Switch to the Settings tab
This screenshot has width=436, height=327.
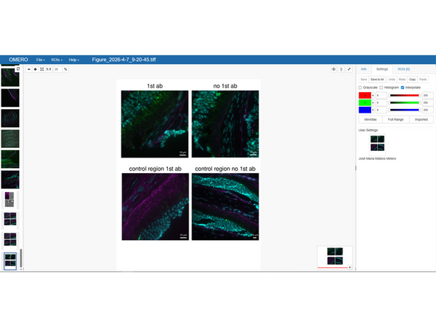[382, 69]
